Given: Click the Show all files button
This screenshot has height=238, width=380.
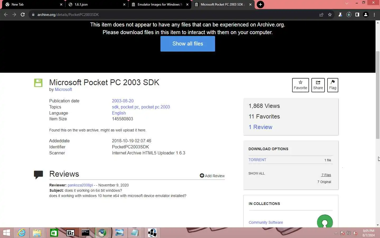Looking at the screenshot, I should (x=188, y=44).
